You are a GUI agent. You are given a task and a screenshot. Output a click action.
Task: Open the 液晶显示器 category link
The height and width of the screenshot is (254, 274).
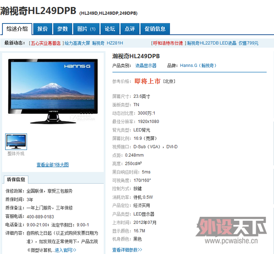click(x=146, y=65)
